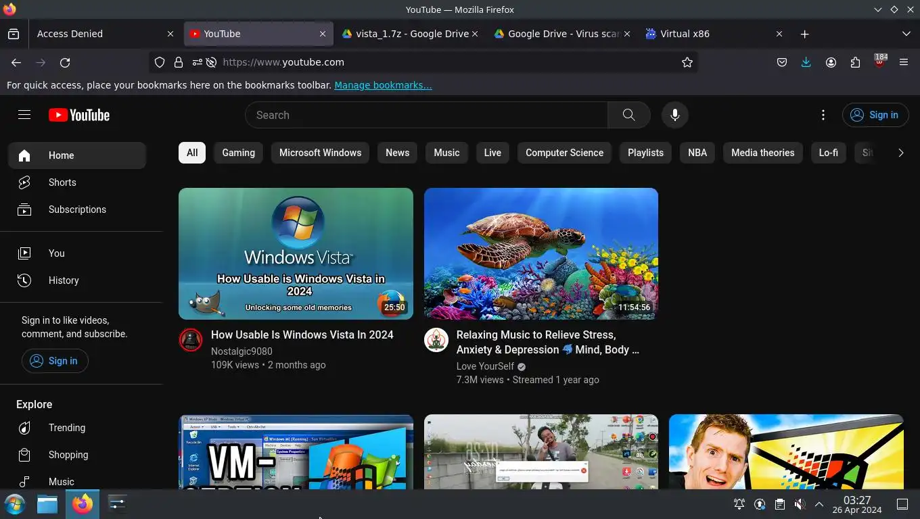Show hidden system tray icons
Image resolution: width=920 pixels, height=519 pixels.
(x=819, y=504)
